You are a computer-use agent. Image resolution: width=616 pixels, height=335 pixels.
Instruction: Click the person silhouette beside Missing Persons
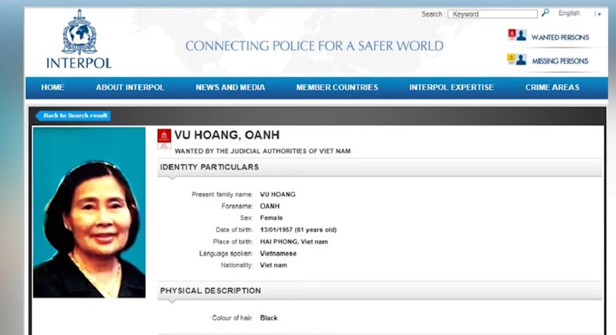click(522, 59)
